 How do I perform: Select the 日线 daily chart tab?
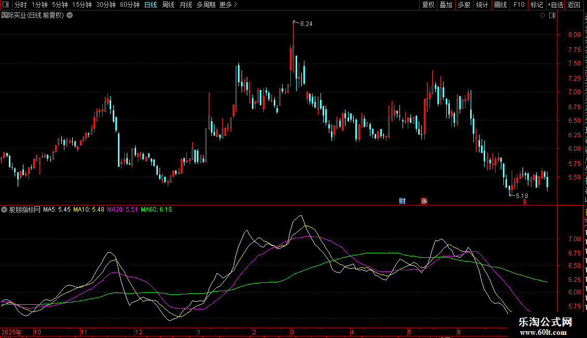pyautogui.click(x=151, y=5)
